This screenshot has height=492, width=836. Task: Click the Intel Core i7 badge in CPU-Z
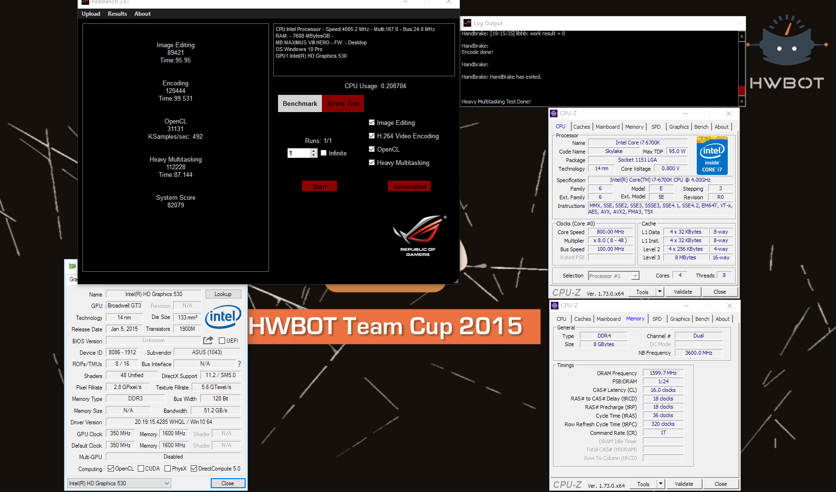[x=712, y=155]
